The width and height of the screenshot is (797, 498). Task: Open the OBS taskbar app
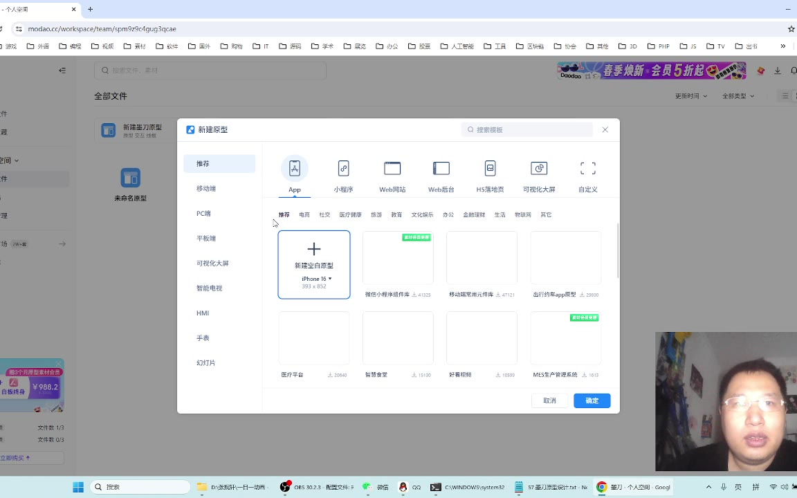tap(318, 487)
